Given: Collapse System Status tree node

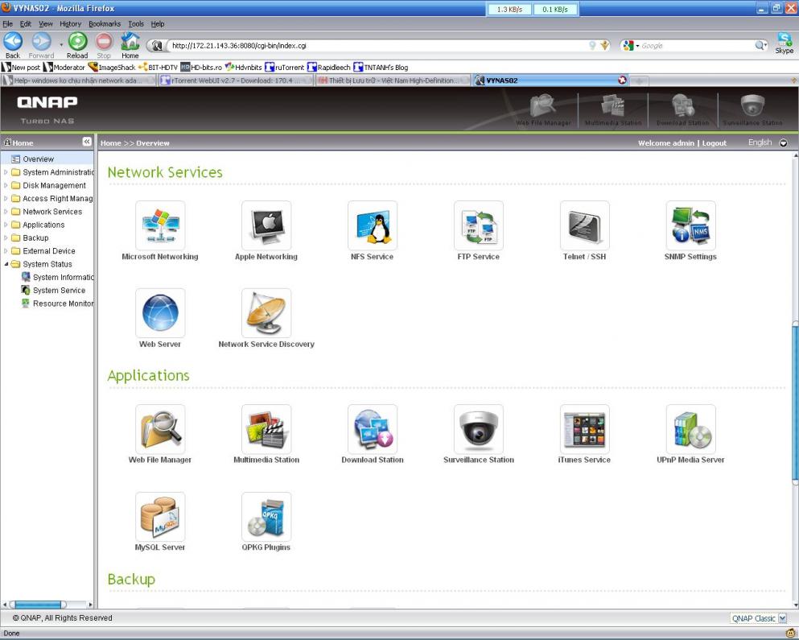Looking at the screenshot, I should tap(6, 264).
